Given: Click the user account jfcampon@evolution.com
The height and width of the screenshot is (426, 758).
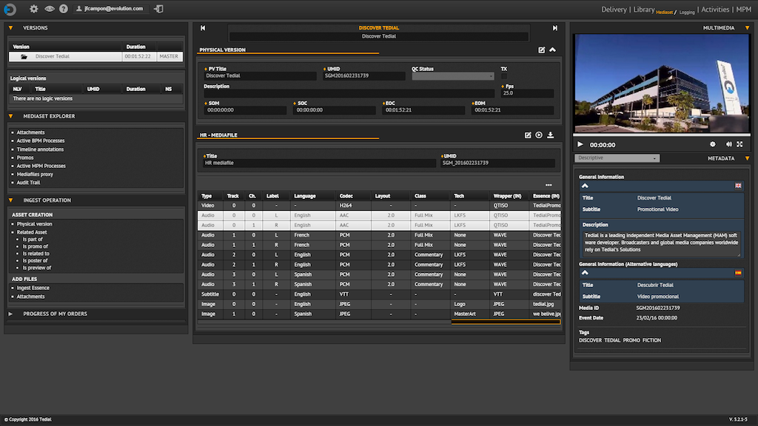Looking at the screenshot, I should pos(110,9).
